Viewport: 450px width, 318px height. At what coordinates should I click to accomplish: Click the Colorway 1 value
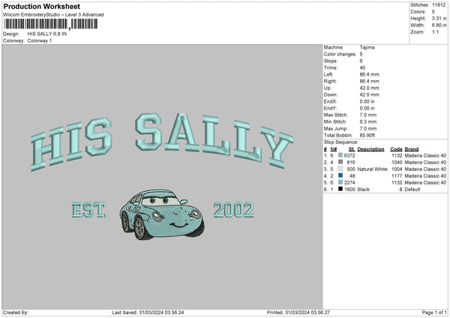tap(40, 40)
